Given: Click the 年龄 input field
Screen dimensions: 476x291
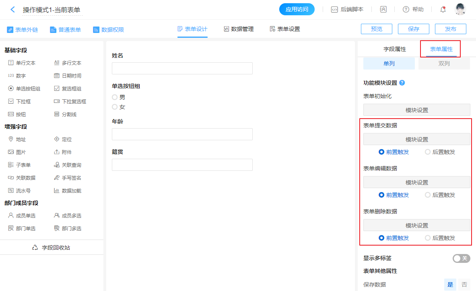Looking at the screenshot, I should [x=182, y=134].
